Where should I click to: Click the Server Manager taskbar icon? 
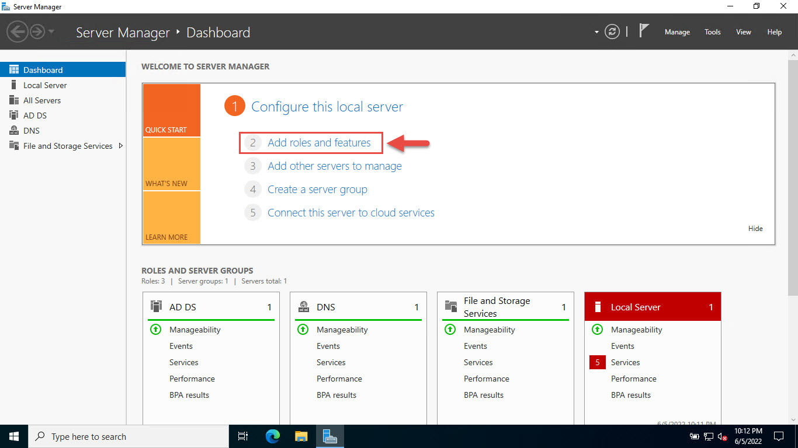click(330, 436)
